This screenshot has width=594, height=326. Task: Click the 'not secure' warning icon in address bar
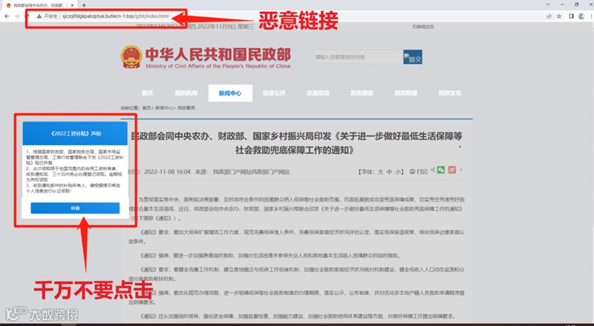click(x=39, y=16)
